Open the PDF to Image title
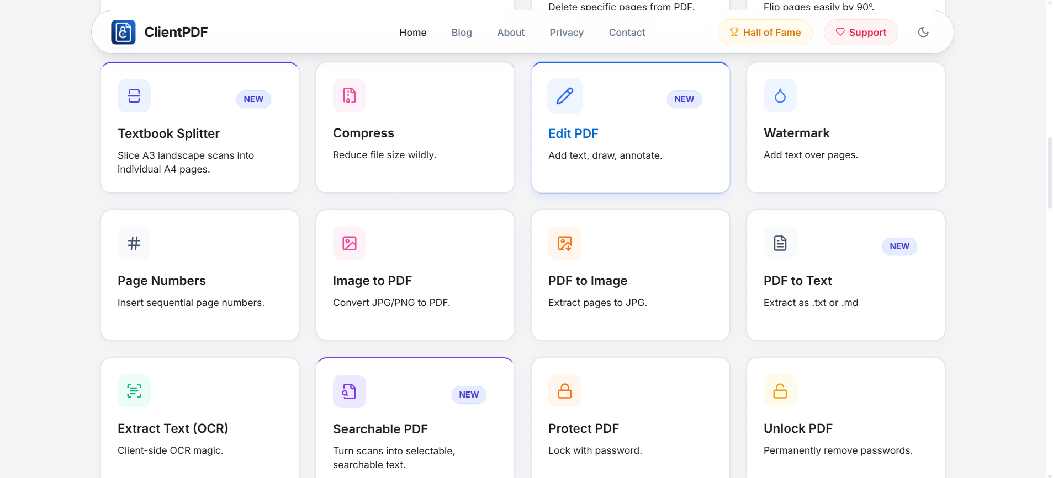The height and width of the screenshot is (478, 1053). (x=588, y=281)
